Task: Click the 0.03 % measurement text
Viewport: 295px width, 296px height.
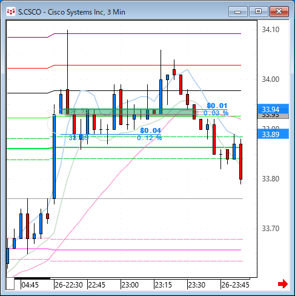Action: point(216,113)
